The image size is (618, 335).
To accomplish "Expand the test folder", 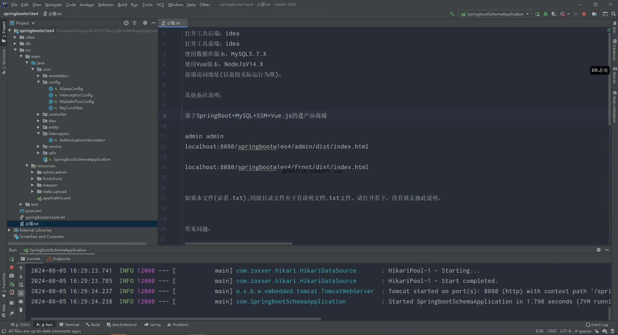I will [21, 204].
